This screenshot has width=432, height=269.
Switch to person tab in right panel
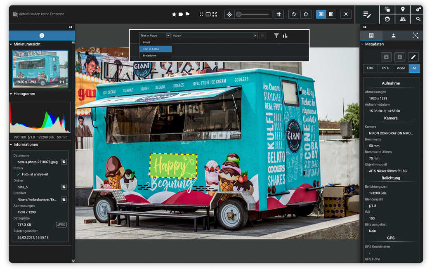pyautogui.click(x=394, y=35)
